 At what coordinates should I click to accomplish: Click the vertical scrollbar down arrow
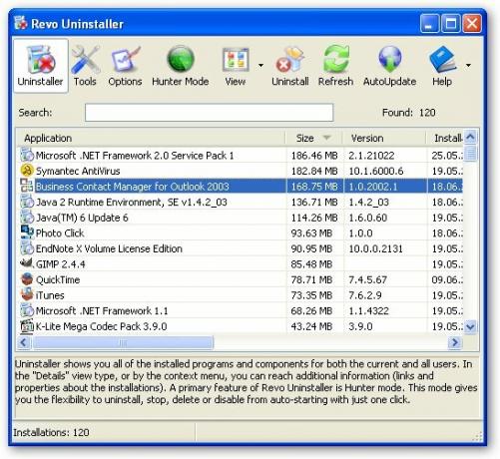[x=471, y=326]
